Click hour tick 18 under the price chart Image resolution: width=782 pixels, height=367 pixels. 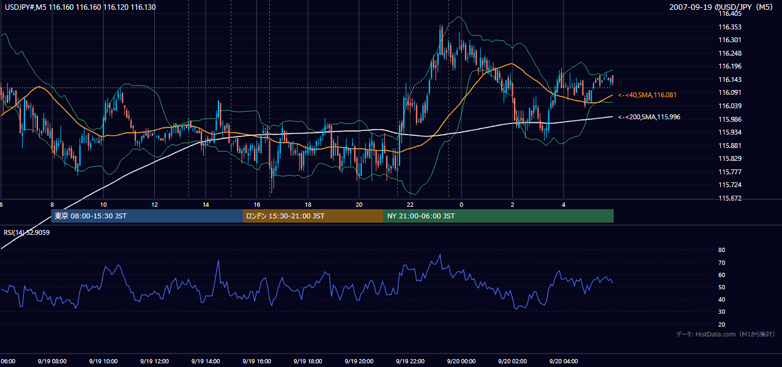308,204
